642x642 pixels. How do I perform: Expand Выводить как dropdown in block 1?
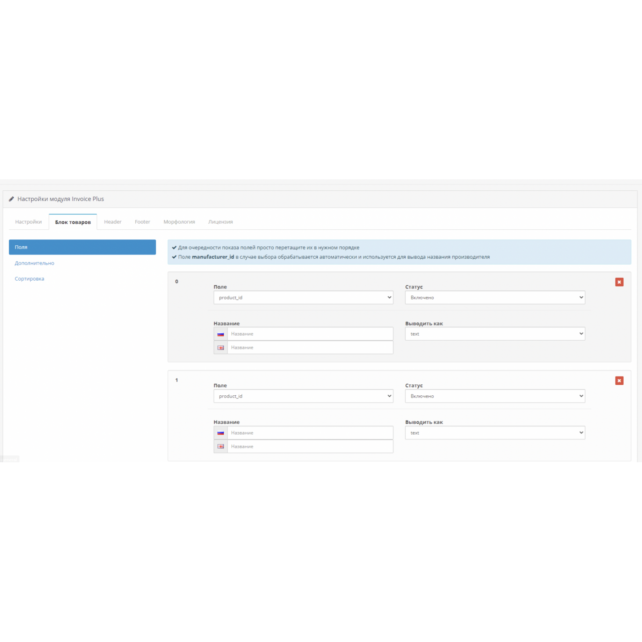pyautogui.click(x=495, y=433)
